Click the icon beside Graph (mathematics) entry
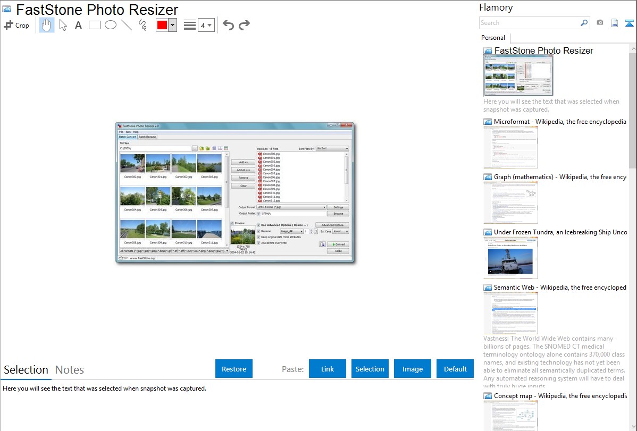The height and width of the screenshot is (431, 637). (488, 177)
